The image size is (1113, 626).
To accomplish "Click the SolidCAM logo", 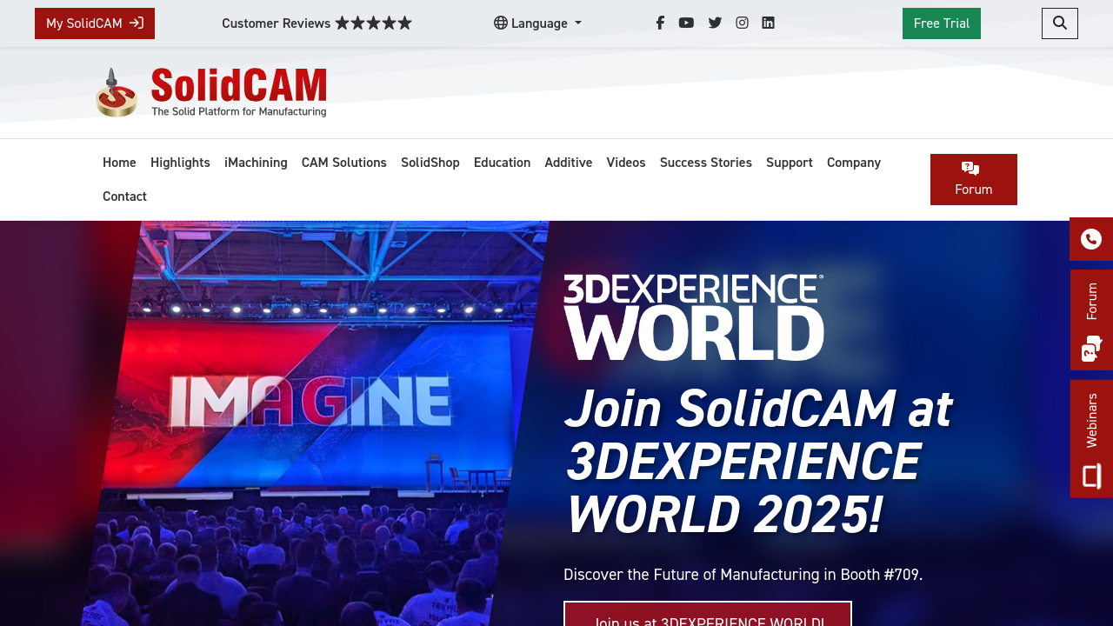I will point(211,92).
